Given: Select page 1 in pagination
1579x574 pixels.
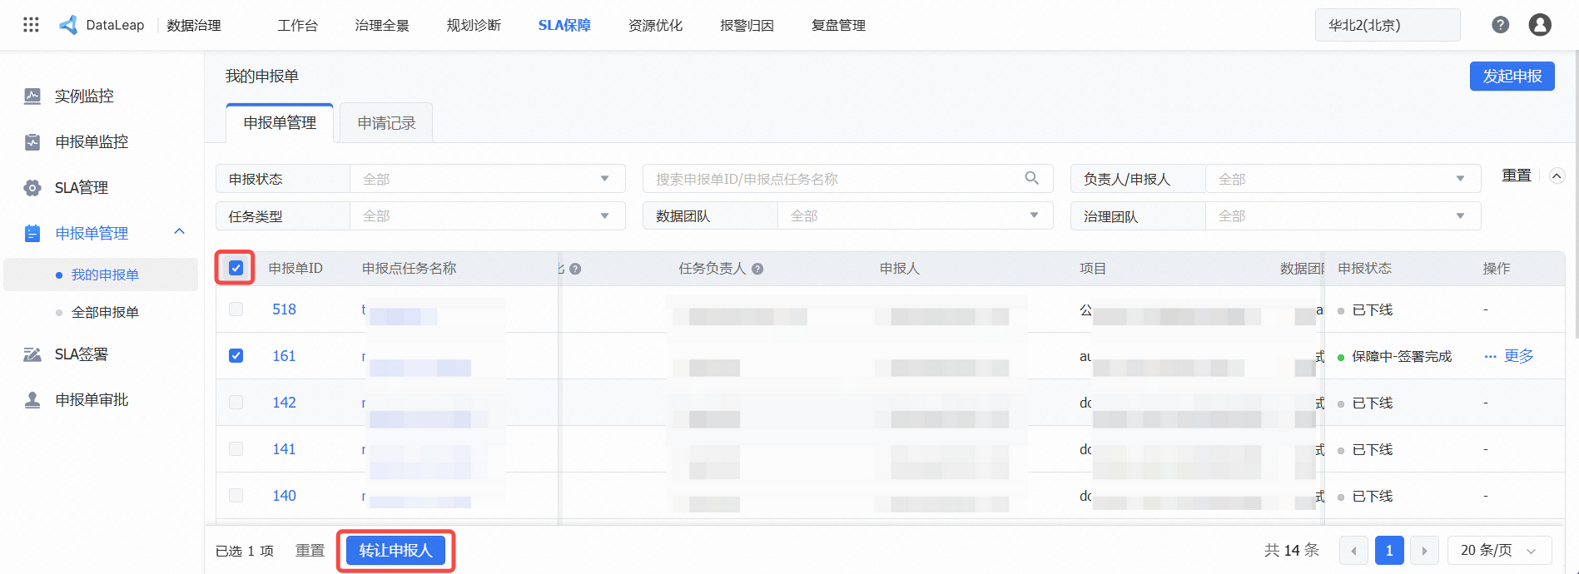Looking at the screenshot, I should pos(1389,551).
